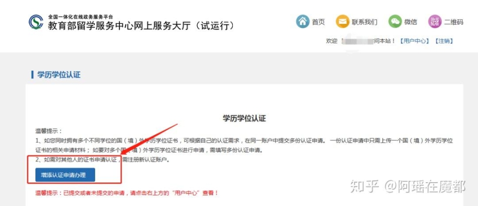Click the blue house home icon

point(303,21)
